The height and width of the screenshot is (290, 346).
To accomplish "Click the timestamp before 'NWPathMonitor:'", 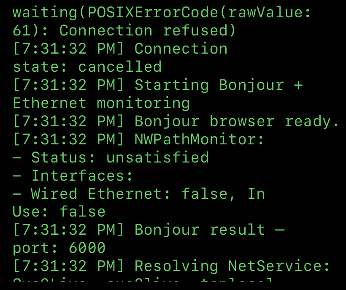I will (x=68, y=139).
